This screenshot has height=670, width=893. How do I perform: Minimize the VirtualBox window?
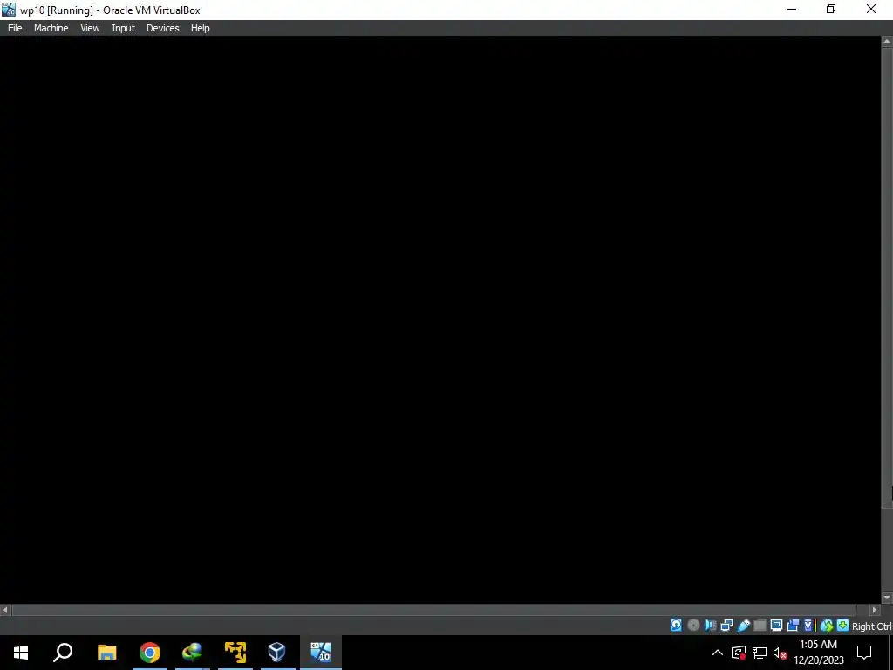click(792, 9)
